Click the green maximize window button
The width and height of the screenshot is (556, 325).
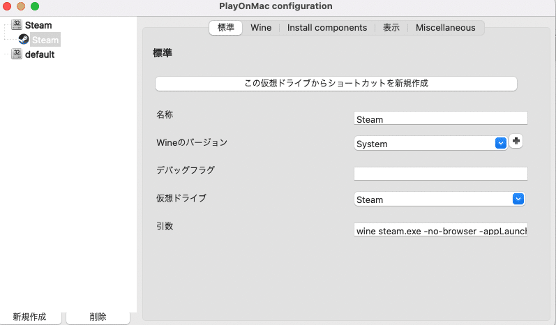point(35,6)
